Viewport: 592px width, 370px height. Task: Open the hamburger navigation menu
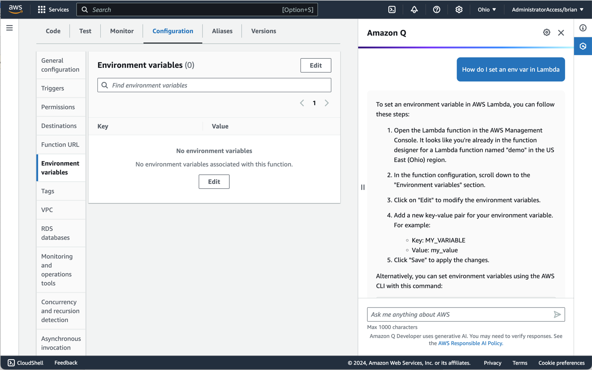pos(10,28)
